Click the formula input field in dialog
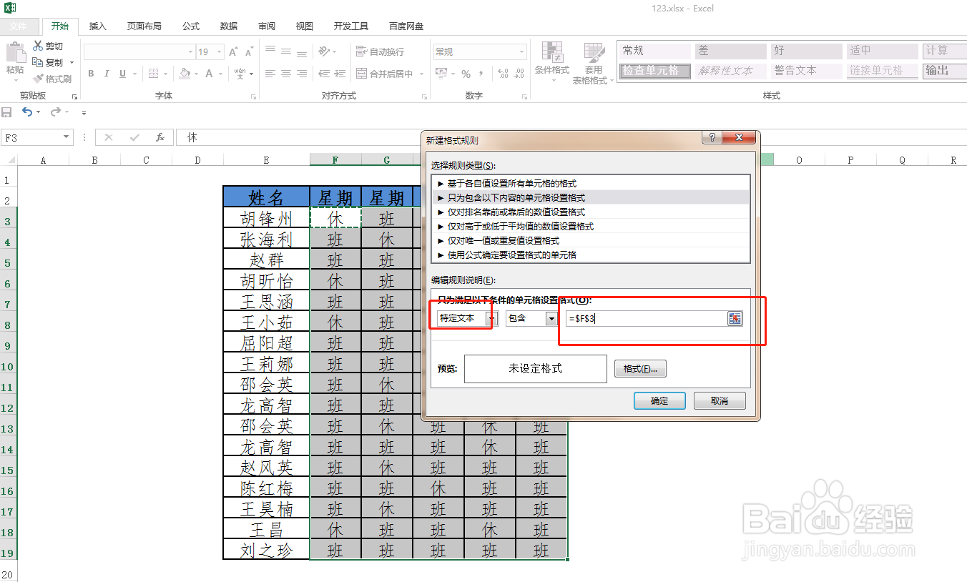Viewport: 967px width, 582px height. click(647, 319)
